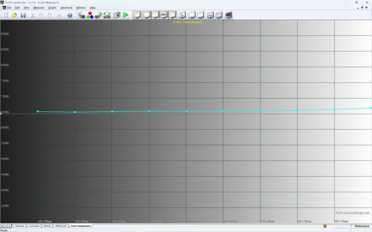Click the monitor icon with pink wavy line

(219, 15)
